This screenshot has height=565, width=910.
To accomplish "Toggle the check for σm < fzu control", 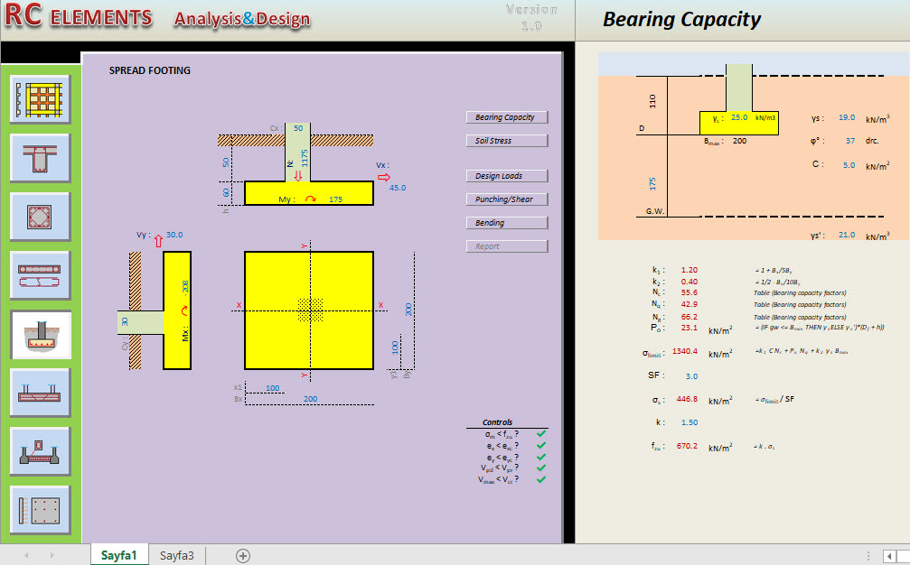I will pos(539,433).
